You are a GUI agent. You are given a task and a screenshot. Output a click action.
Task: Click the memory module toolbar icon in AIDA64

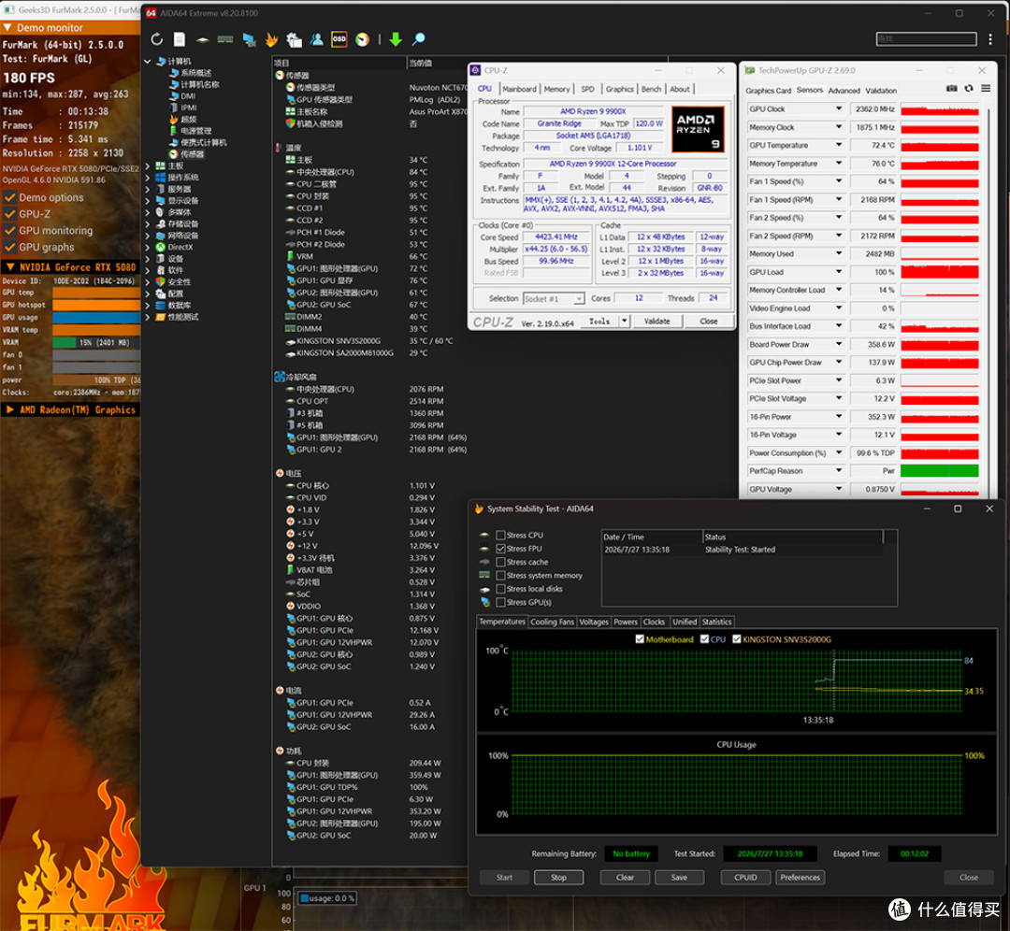click(x=224, y=39)
